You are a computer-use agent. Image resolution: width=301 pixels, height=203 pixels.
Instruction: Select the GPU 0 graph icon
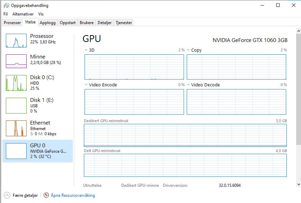tap(16, 151)
